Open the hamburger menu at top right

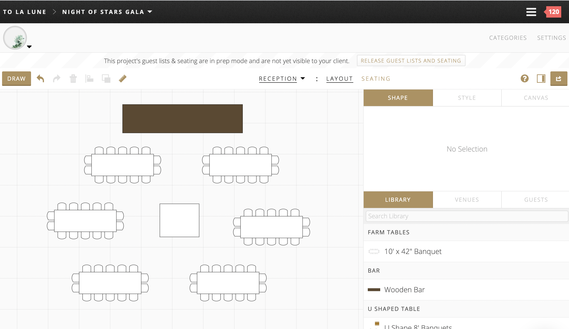tap(531, 12)
